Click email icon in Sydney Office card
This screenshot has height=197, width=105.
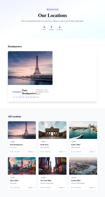tap(77, 152)
